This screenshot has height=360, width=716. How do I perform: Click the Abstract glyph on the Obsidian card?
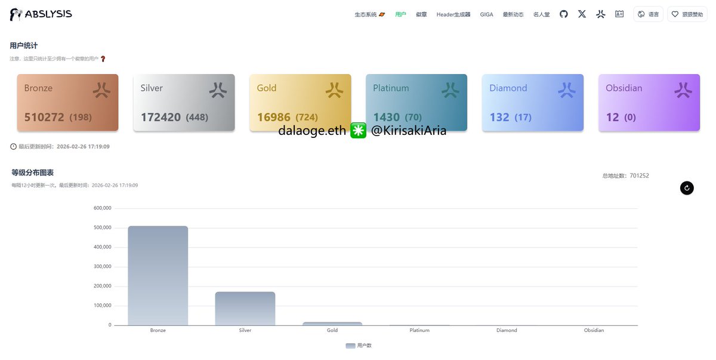684,90
